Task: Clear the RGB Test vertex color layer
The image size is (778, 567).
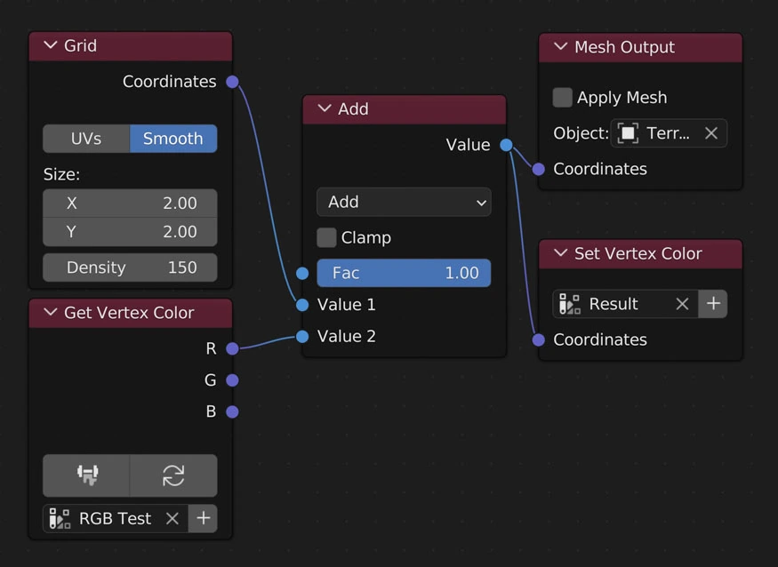Action: (172, 518)
